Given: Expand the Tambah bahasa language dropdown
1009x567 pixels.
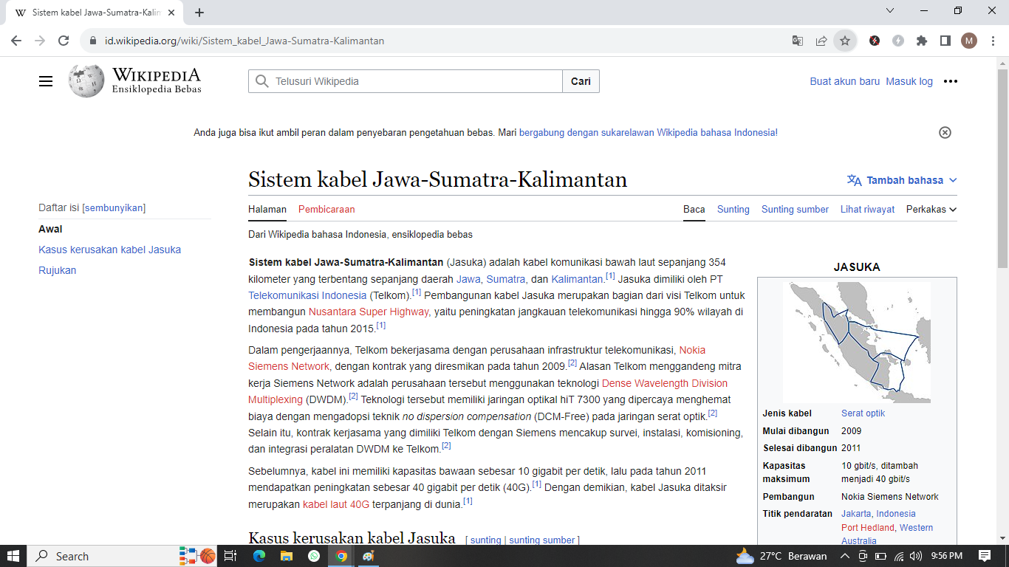Looking at the screenshot, I should coord(902,180).
